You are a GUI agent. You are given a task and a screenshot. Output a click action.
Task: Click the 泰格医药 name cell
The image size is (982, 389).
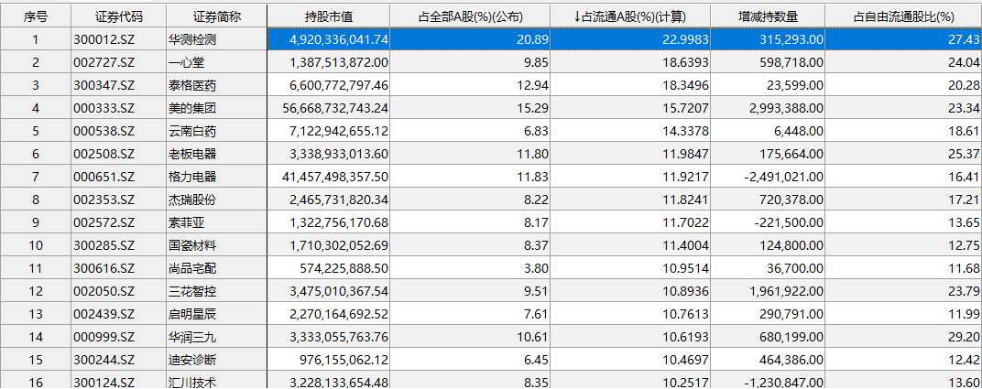(217, 85)
